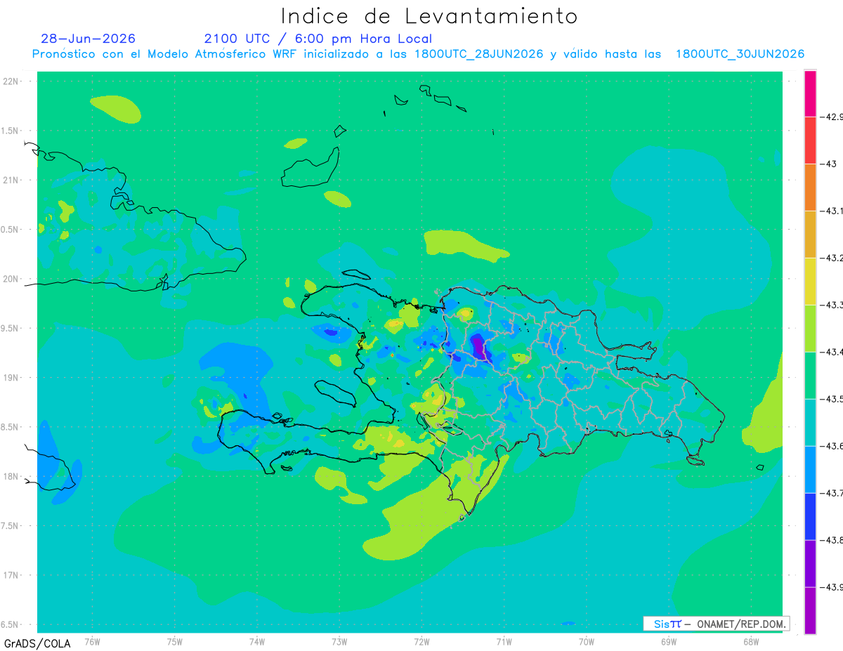Pick the violet swatch below -43.9
Viewport: 843px width, 651px height.
[x=810, y=610]
